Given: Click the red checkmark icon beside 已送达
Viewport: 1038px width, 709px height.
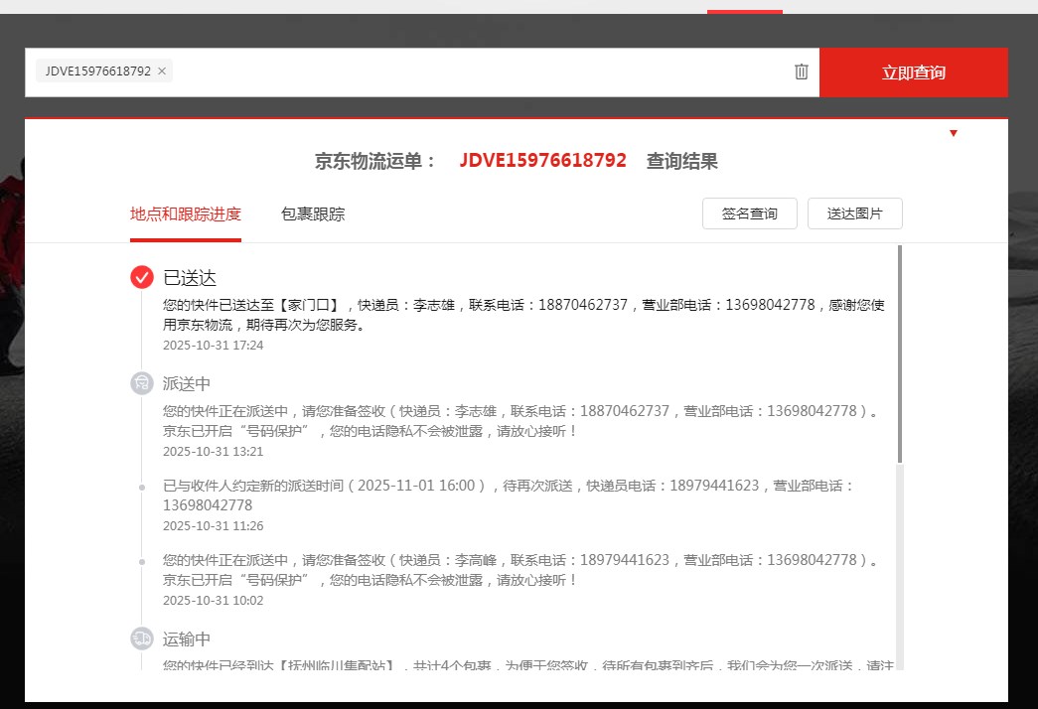Looking at the screenshot, I should [x=142, y=277].
